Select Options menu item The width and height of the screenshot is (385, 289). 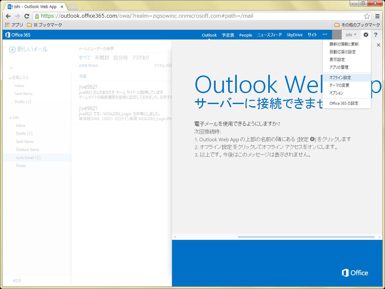pos(346,93)
